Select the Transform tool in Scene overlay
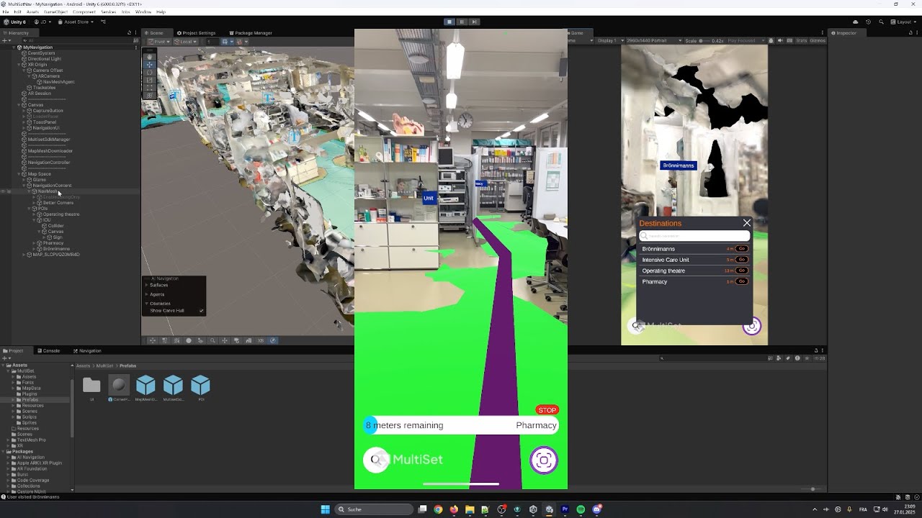 click(x=150, y=96)
